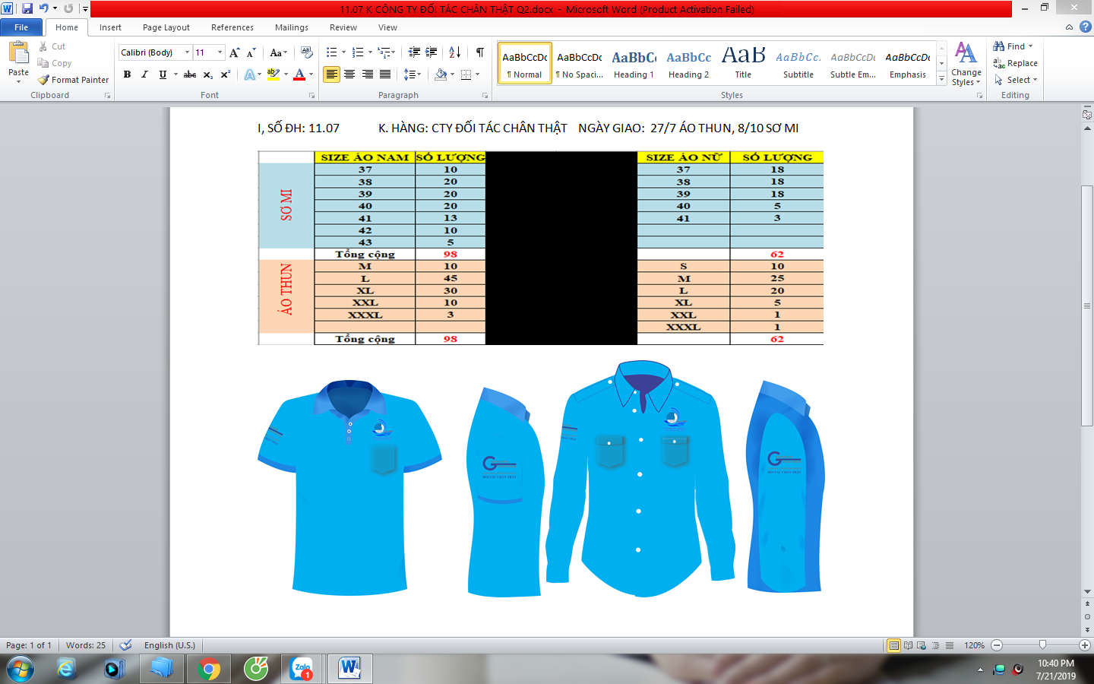Apply the Heading 1 style

tap(634, 63)
